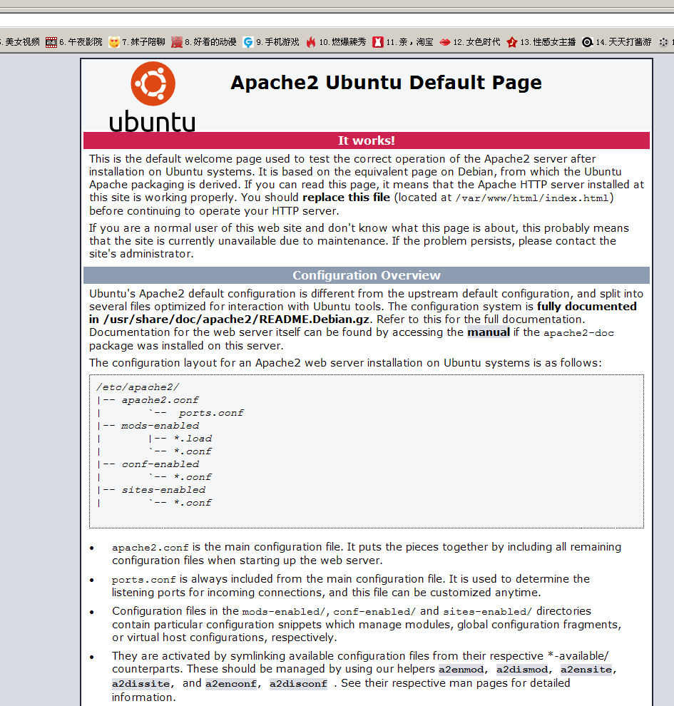Viewport: 674px width, 706px height.
Task: Click the bold text replace this file
Action: pos(346,198)
